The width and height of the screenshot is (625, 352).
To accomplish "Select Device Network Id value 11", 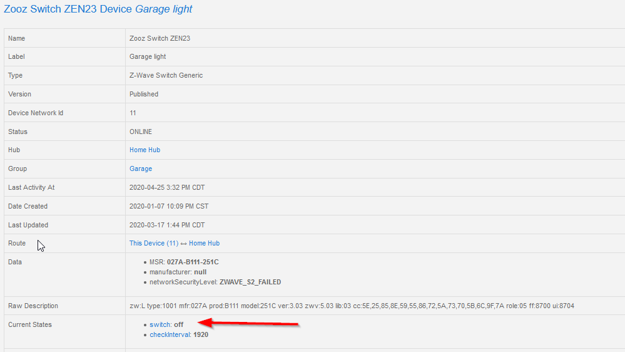I will [133, 113].
